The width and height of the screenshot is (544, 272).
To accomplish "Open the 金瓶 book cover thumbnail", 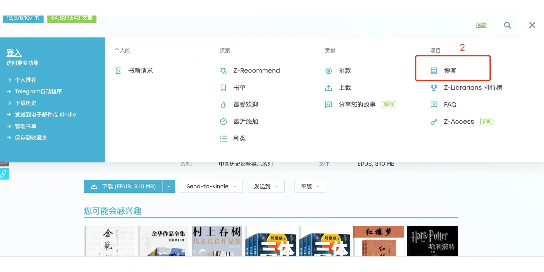I will click(x=109, y=241).
